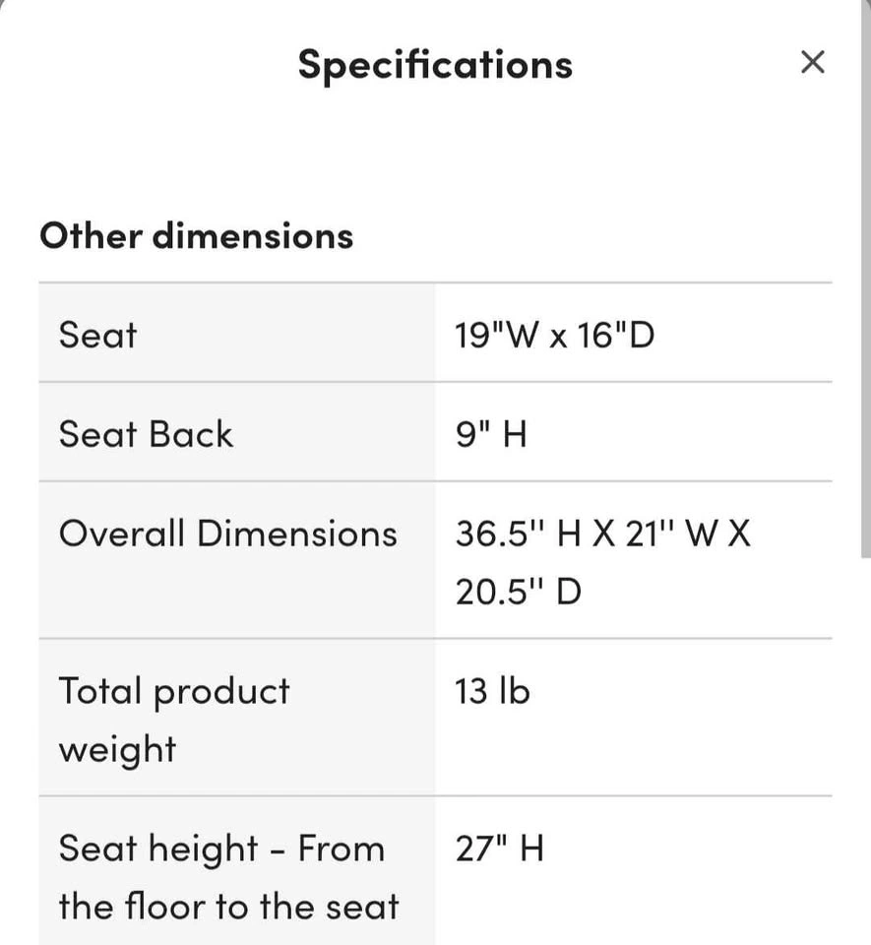This screenshot has width=871, height=945.
Task: Select the 13 lb weight value
Action: [492, 691]
